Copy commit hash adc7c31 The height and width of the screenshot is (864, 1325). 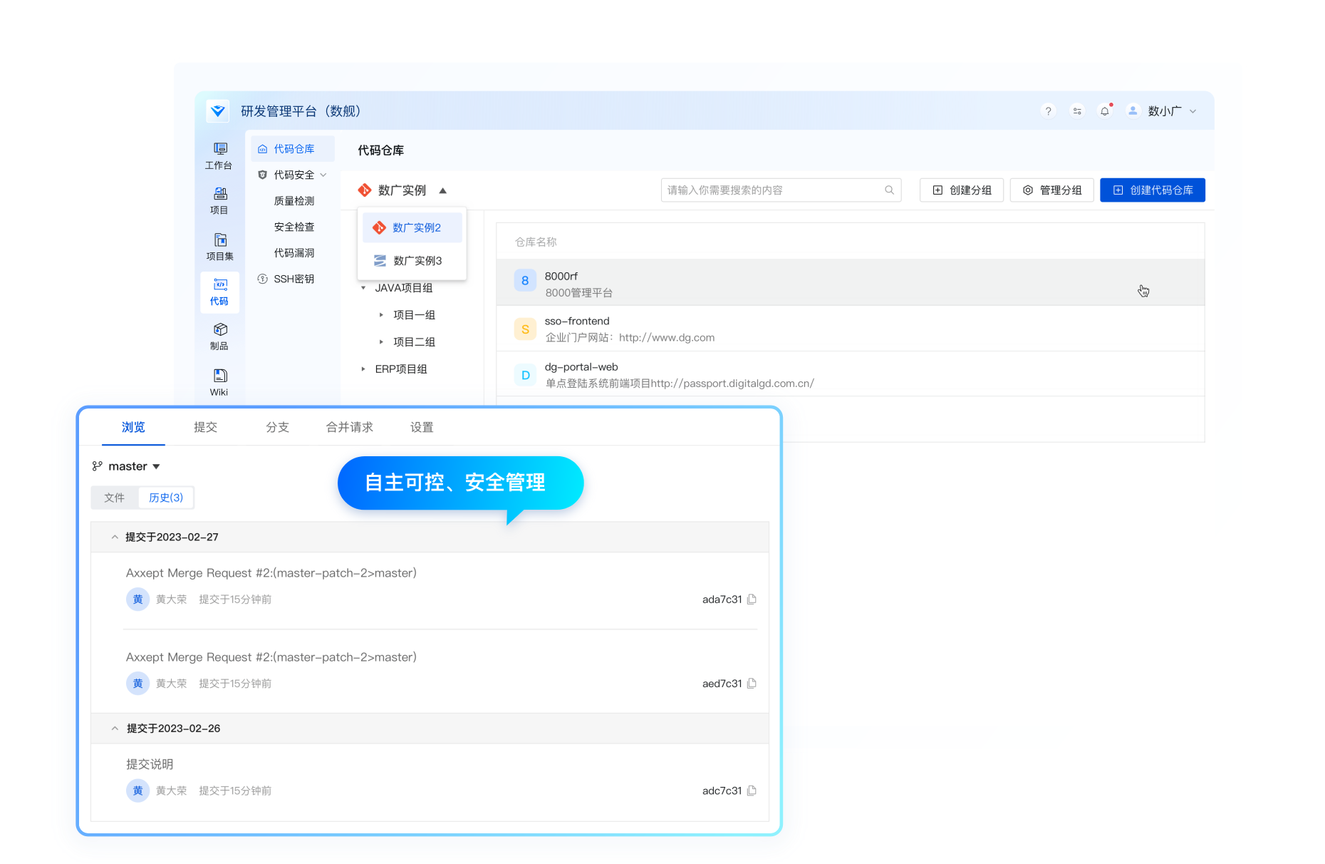pos(752,791)
